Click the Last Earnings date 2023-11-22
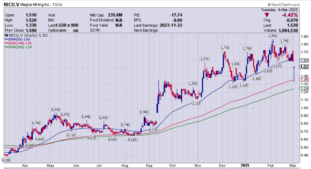This screenshot has width=311, height=169. tap(171, 25)
